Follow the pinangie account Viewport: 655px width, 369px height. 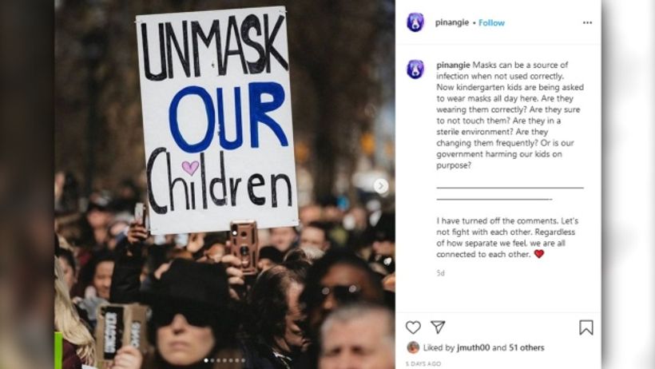pos(492,22)
